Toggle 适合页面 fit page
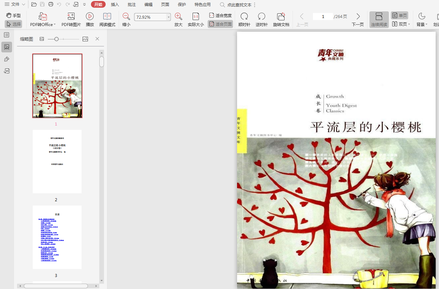 click(220, 24)
